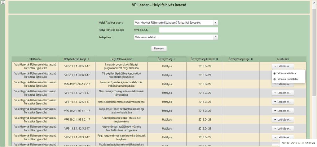
Task: Click title A kerékpáros turizmus feltételeinek megteremtése
Action: (x=121, y=120)
